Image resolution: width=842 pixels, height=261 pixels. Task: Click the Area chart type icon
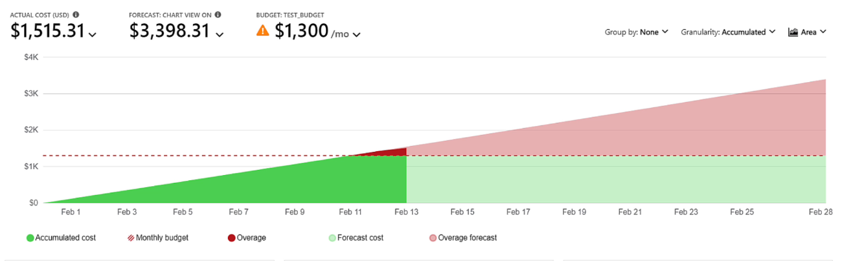pos(793,32)
